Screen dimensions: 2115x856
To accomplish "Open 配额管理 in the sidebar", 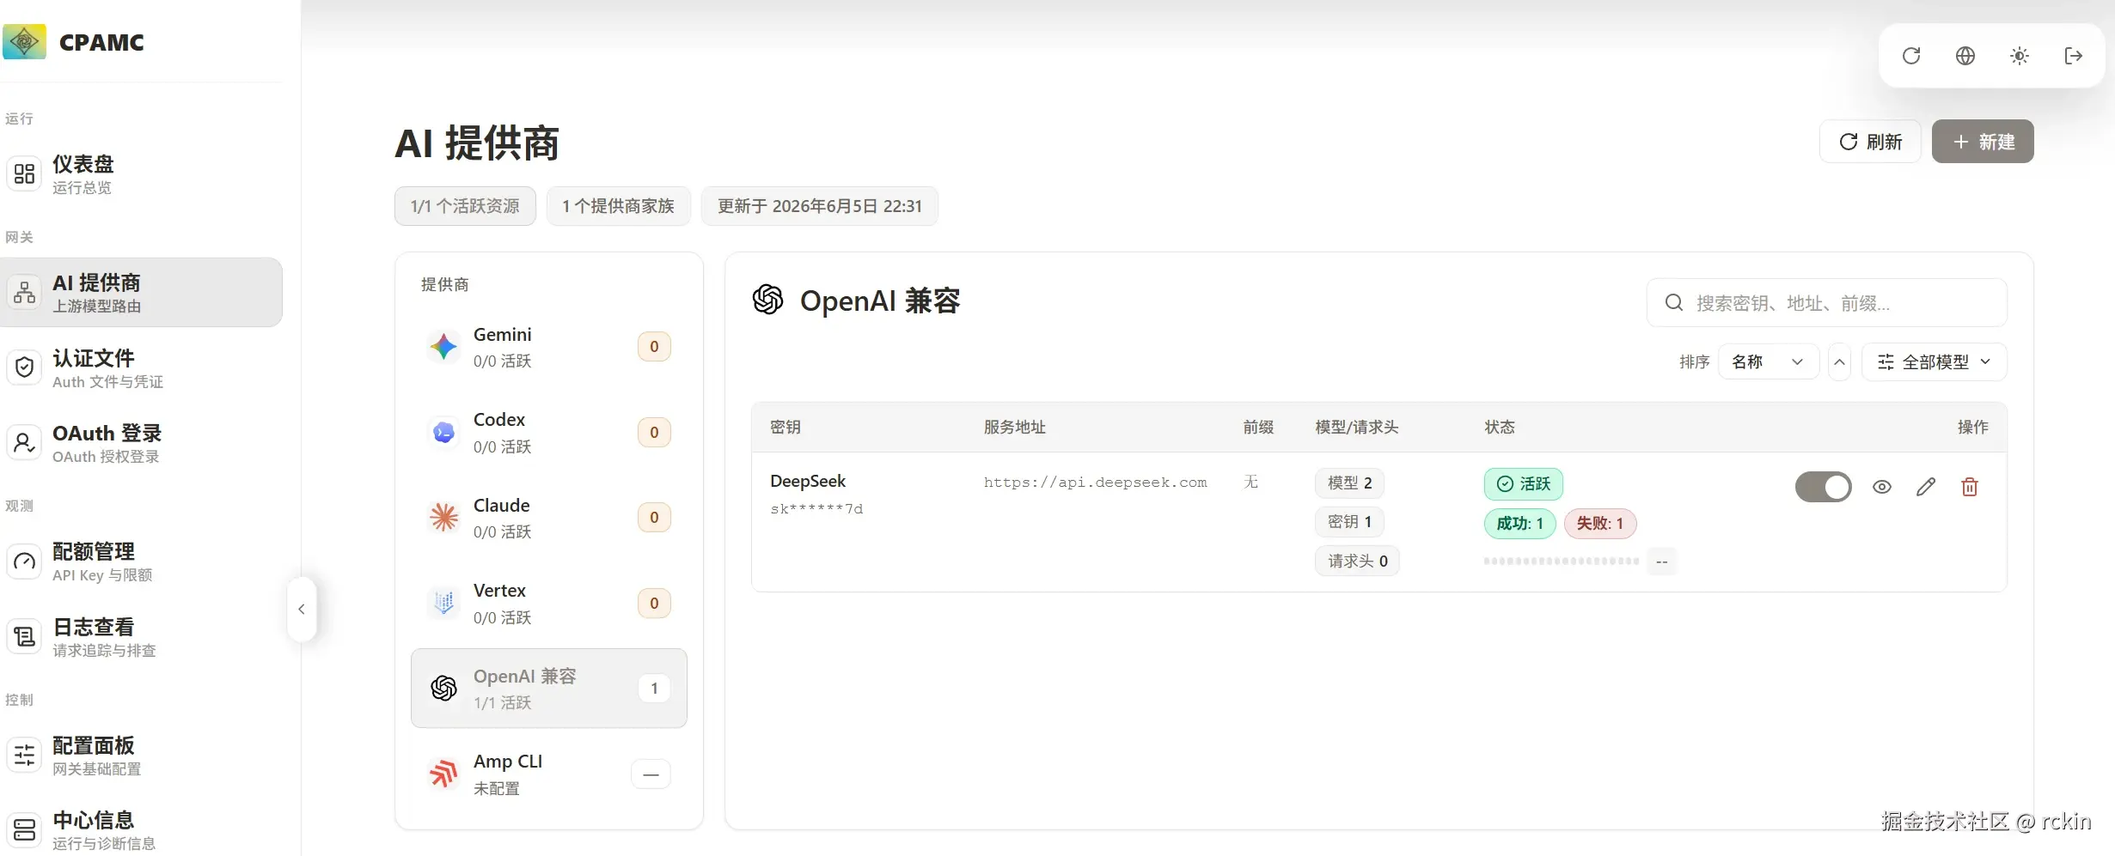I will [141, 562].
